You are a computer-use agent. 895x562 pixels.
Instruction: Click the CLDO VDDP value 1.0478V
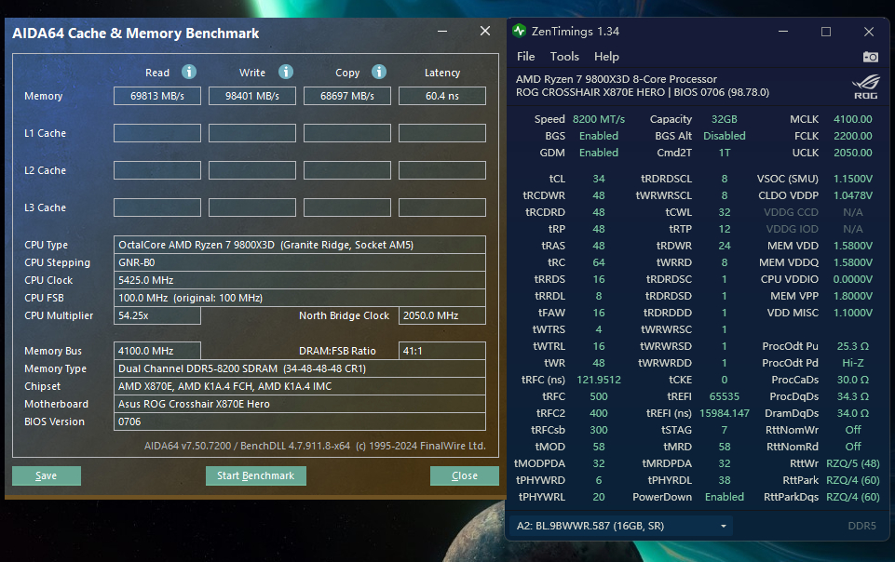(853, 195)
